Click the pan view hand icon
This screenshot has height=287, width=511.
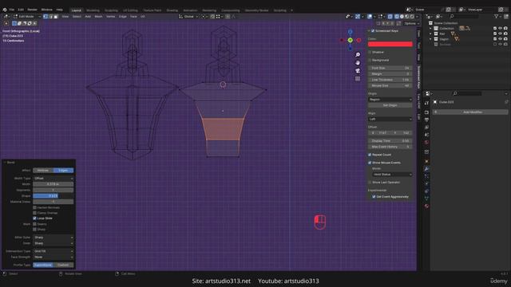click(x=358, y=62)
